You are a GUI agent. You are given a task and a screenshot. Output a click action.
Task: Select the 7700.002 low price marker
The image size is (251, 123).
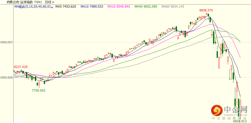(38, 90)
